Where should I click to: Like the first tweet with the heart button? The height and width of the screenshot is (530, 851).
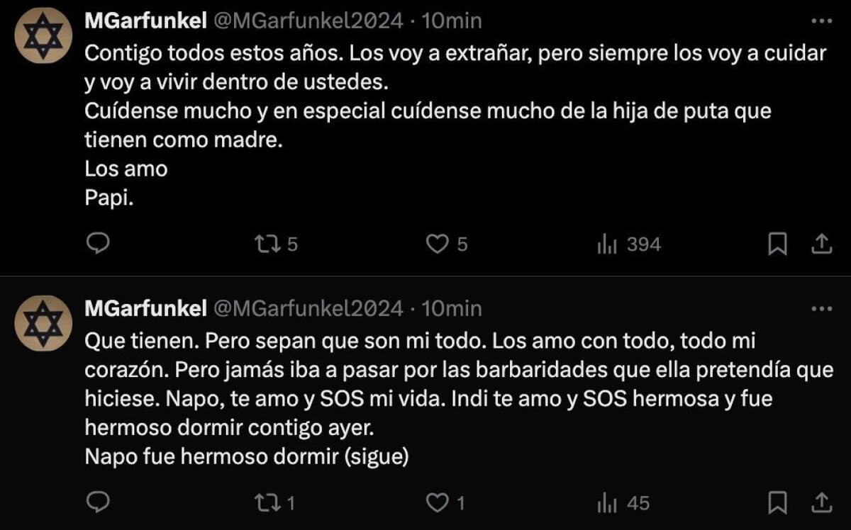[x=438, y=243]
